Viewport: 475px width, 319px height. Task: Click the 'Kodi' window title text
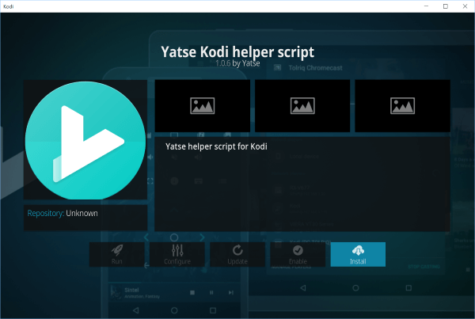[x=10, y=6]
